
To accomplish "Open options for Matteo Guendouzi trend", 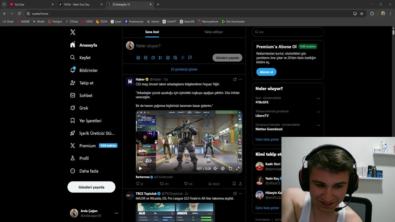I will pos(318,125).
